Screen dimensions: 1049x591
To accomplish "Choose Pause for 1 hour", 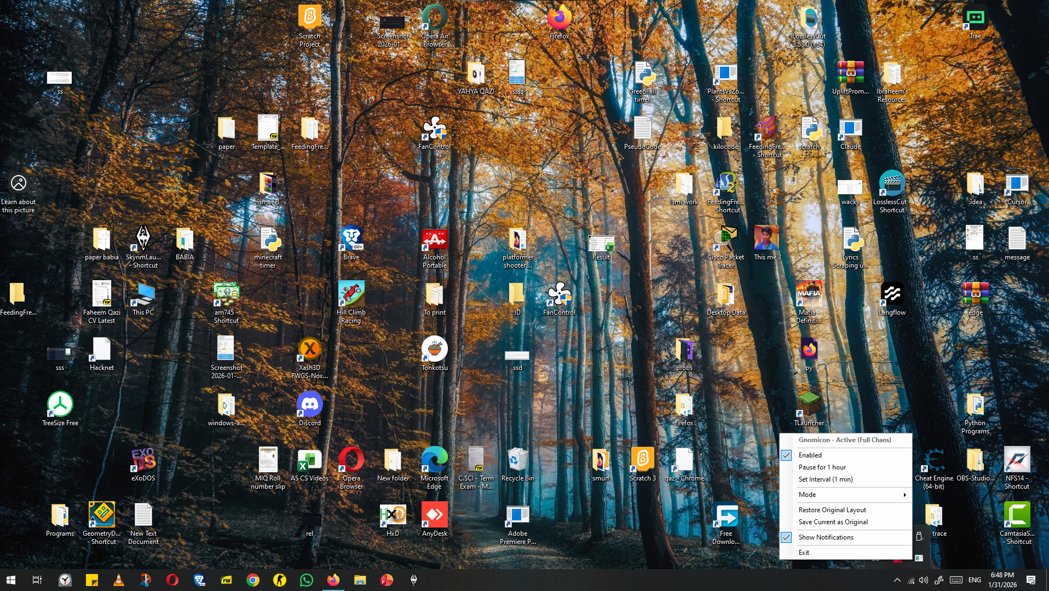I will pos(822,467).
